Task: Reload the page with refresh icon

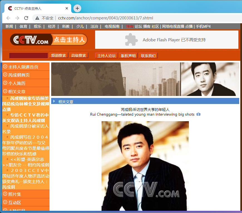Action: 26,18
